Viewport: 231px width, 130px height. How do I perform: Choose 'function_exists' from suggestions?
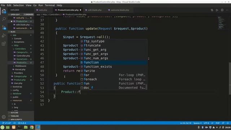[114, 66]
